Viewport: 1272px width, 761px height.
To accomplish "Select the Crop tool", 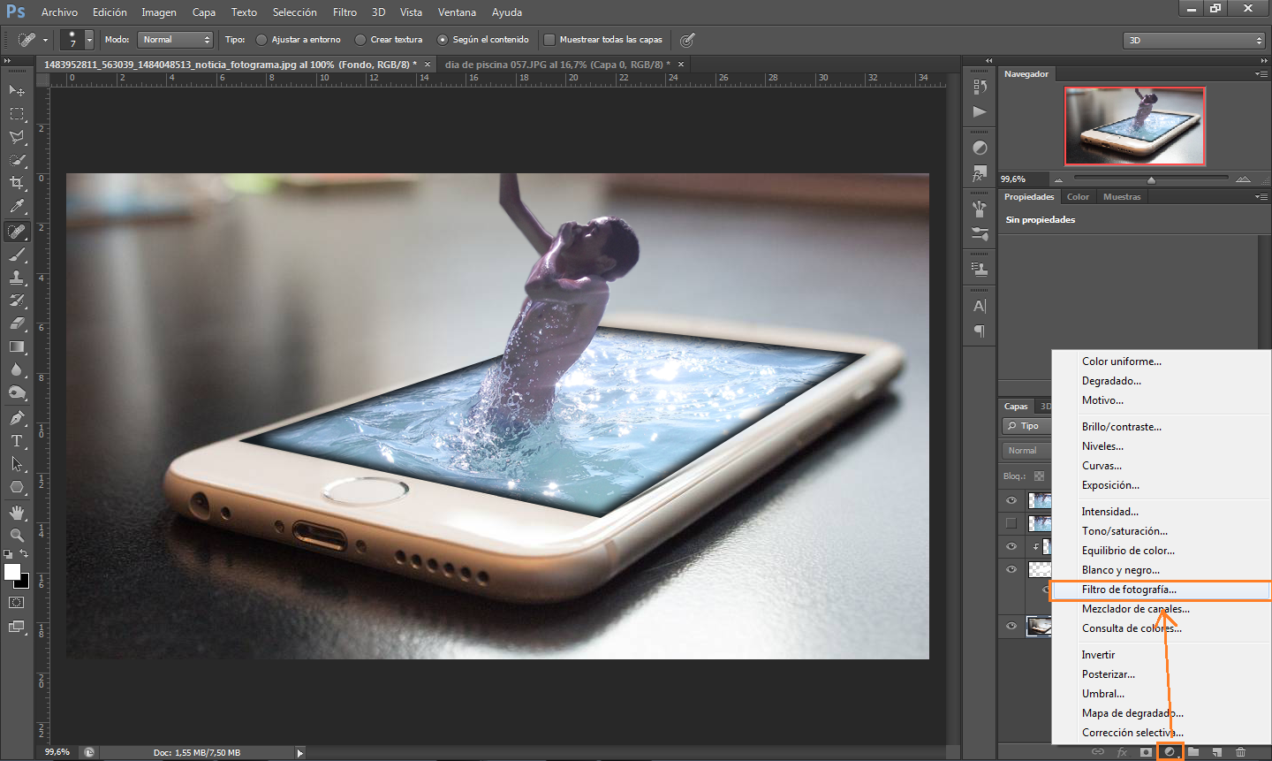I will coord(17,183).
